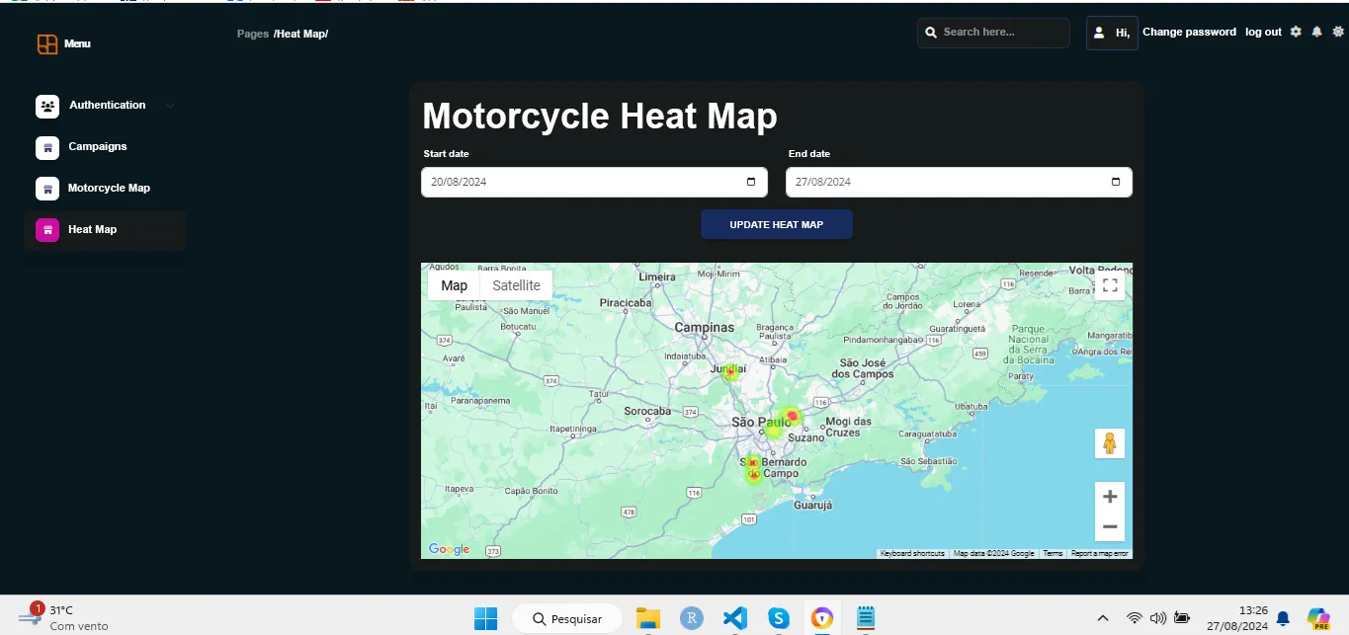This screenshot has width=1349, height=635.
Task: Click the red heat spot near São Paulo
Action: pyautogui.click(x=791, y=416)
